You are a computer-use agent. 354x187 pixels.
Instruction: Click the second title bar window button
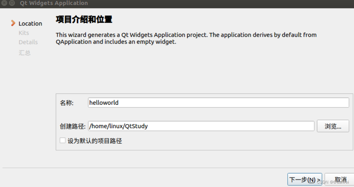[x=12, y=3]
